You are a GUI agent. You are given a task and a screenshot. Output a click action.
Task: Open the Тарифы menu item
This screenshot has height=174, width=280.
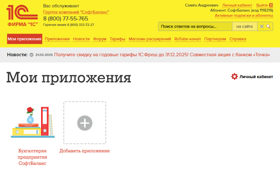(x=118, y=39)
